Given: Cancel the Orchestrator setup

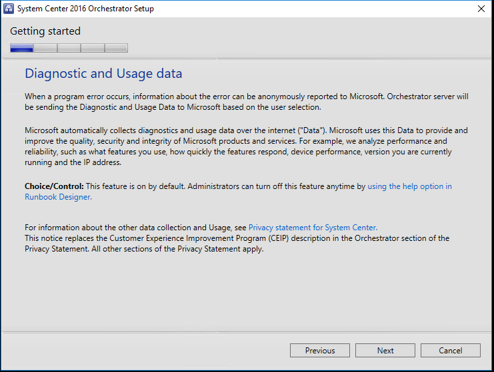Looking at the screenshot, I should [451, 350].
